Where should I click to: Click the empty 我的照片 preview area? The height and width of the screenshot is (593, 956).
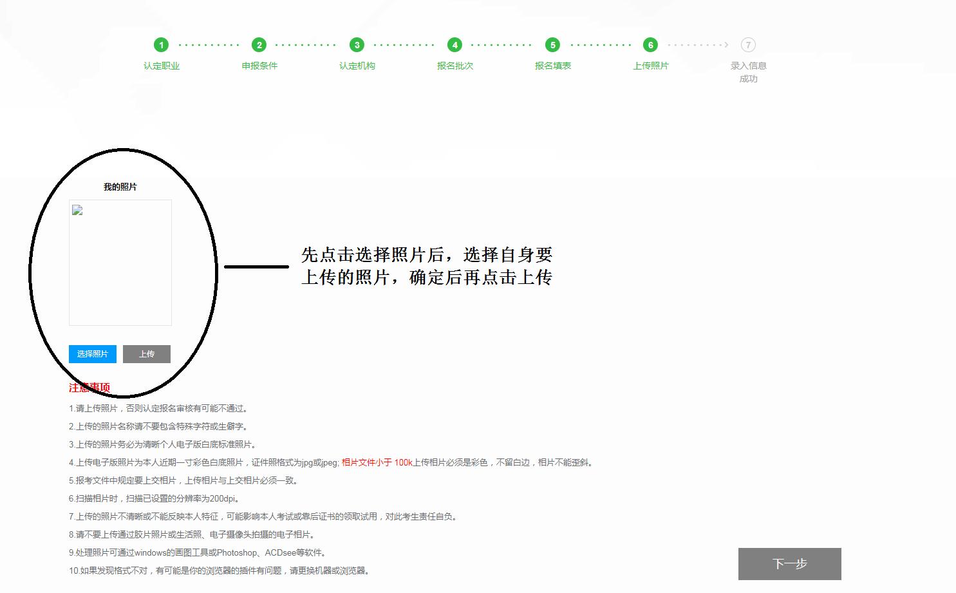(x=120, y=270)
